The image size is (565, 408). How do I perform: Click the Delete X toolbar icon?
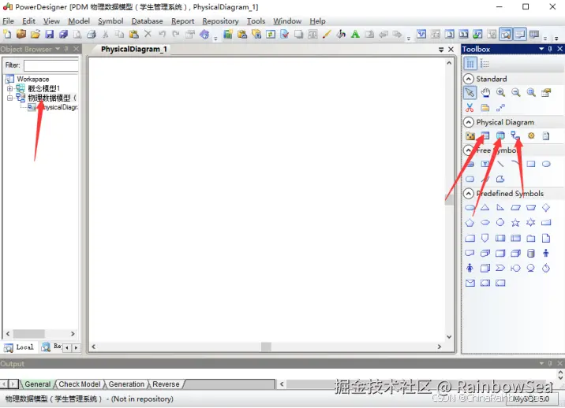click(x=148, y=34)
